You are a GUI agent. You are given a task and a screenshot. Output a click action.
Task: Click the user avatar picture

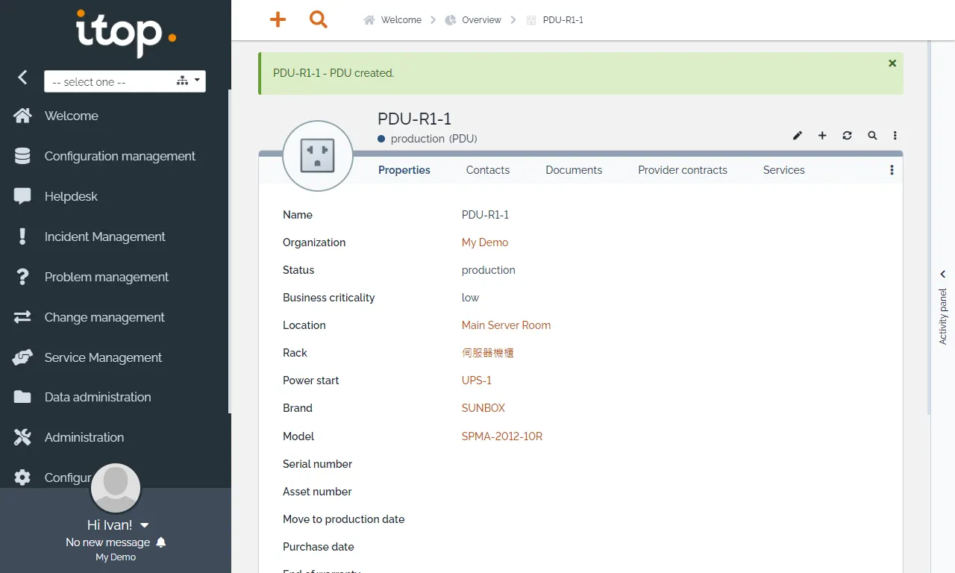tap(116, 489)
